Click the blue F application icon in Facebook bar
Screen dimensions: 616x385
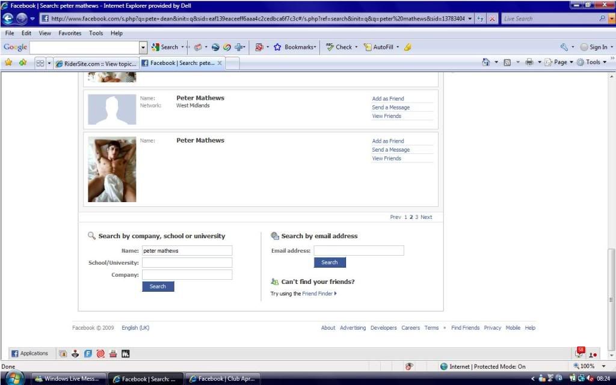(88, 354)
